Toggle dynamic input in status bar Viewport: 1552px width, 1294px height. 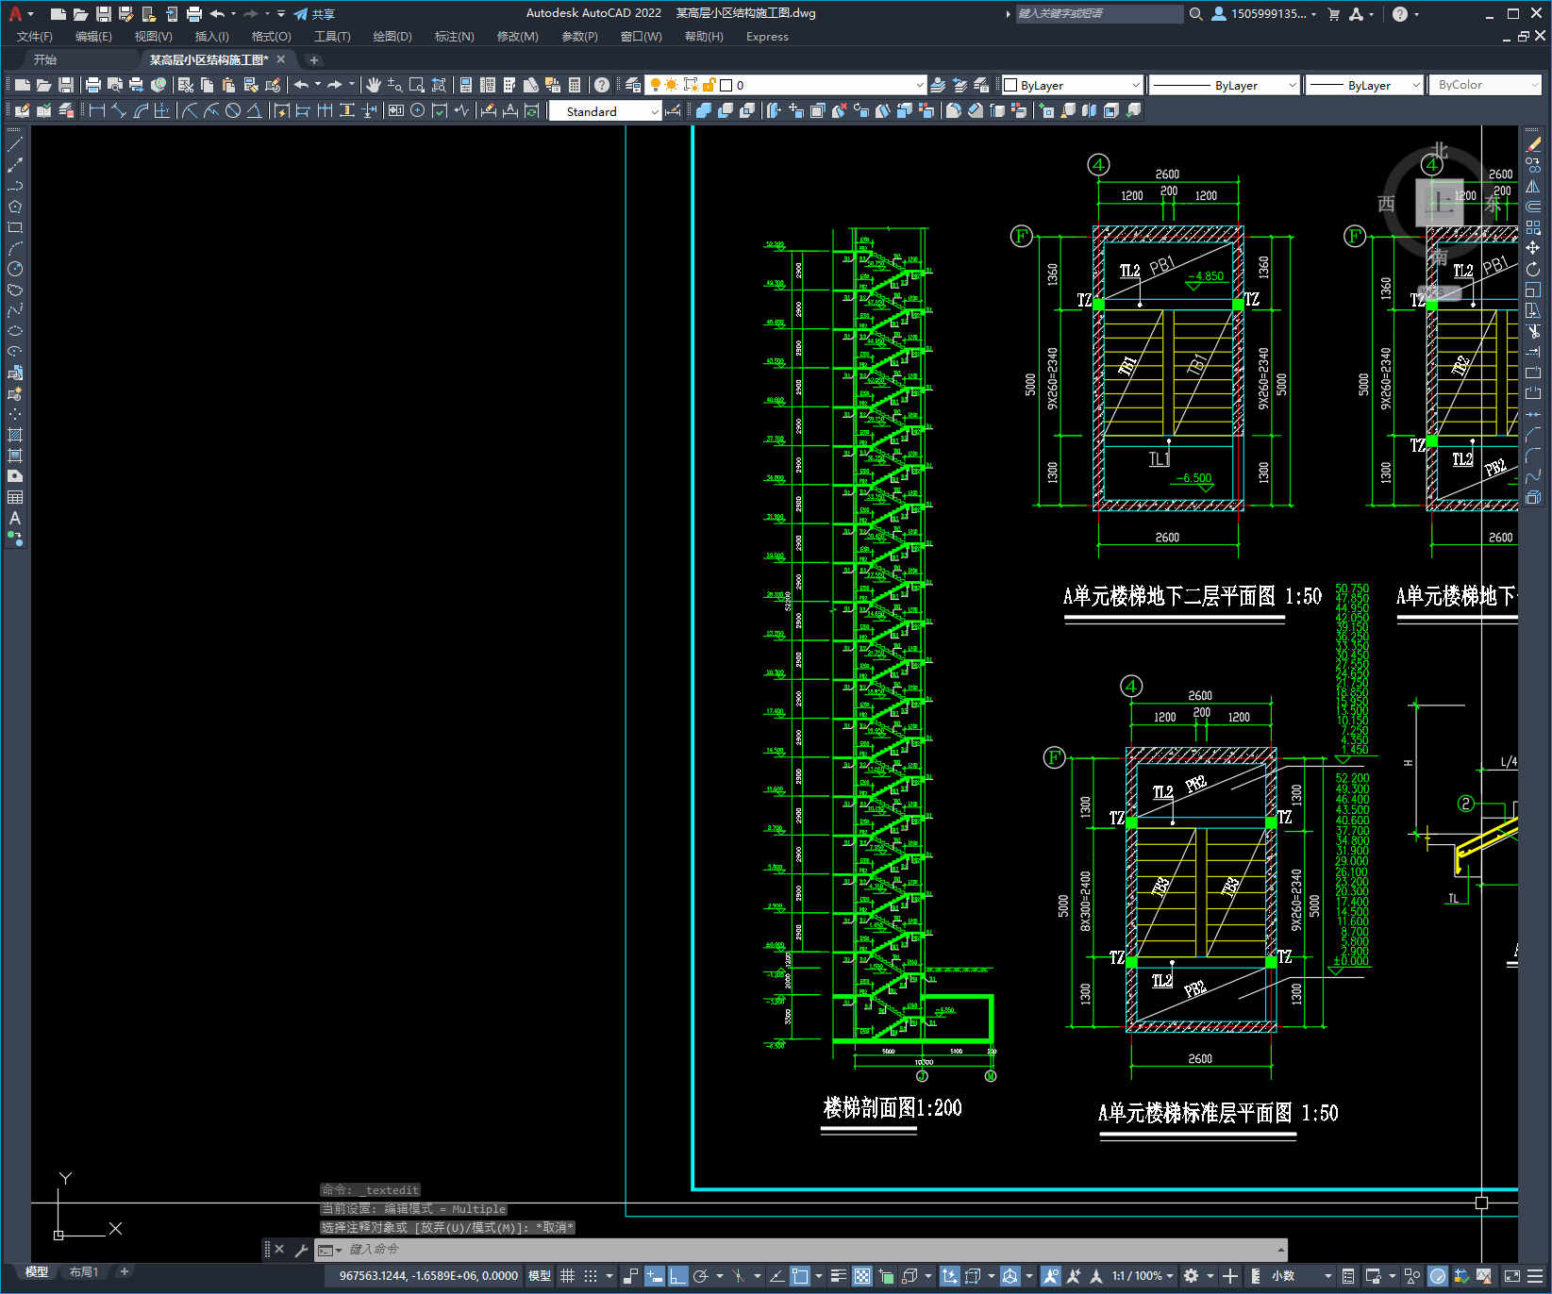(x=654, y=1276)
